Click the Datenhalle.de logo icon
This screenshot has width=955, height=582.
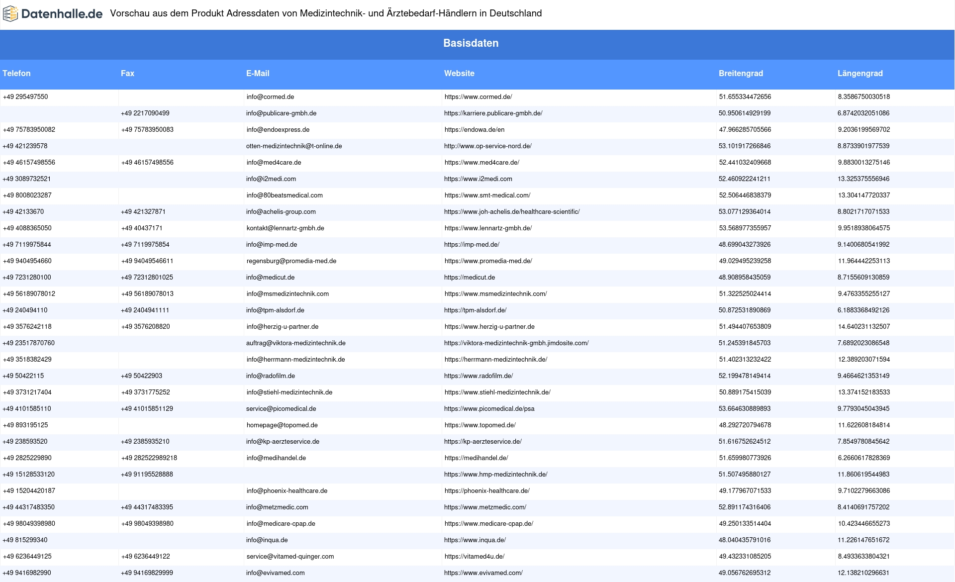[x=10, y=14]
